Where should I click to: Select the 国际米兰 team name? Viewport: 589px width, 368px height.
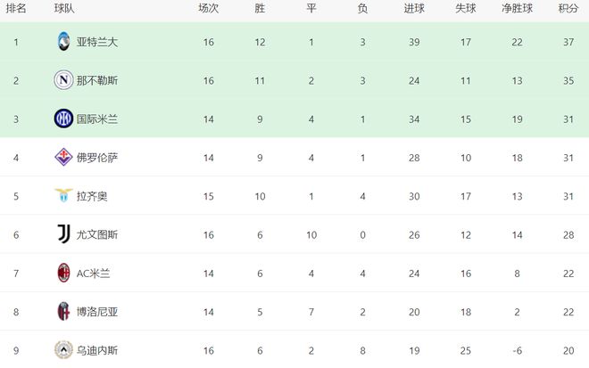pyautogui.click(x=97, y=119)
